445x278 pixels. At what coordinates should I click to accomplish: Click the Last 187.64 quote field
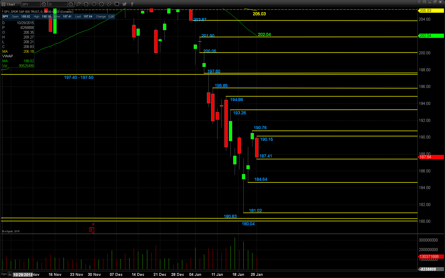pos(84,16)
